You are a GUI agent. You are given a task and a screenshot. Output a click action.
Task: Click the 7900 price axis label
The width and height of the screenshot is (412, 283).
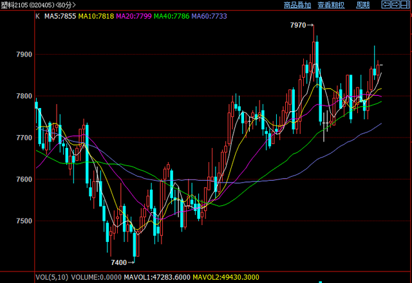click(x=24, y=54)
